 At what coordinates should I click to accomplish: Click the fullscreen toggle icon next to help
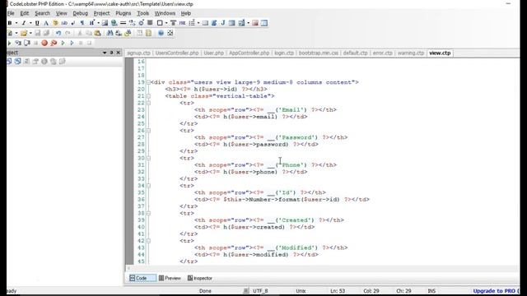170,33
